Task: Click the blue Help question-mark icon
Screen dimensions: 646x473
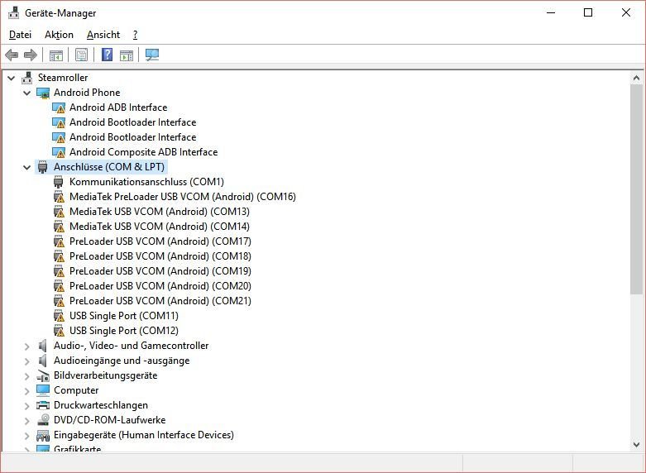Action: [108, 55]
